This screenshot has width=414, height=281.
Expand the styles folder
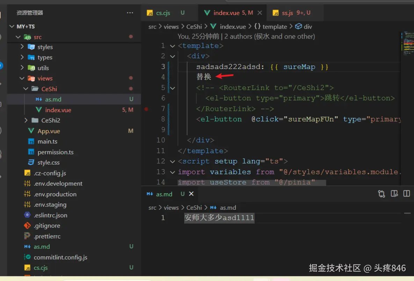(22, 47)
